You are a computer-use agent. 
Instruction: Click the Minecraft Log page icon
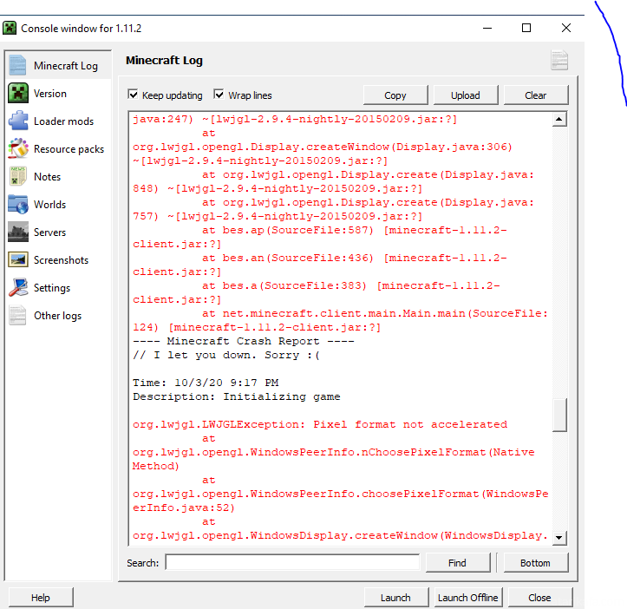pos(17,66)
